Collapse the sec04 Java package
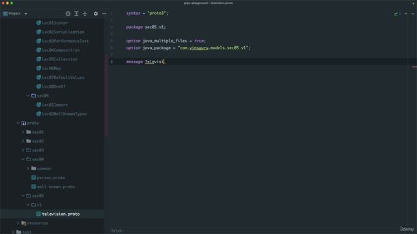 (x=28, y=96)
